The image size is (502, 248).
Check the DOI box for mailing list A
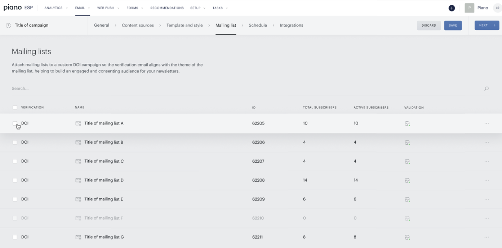click(x=15, y=123)
